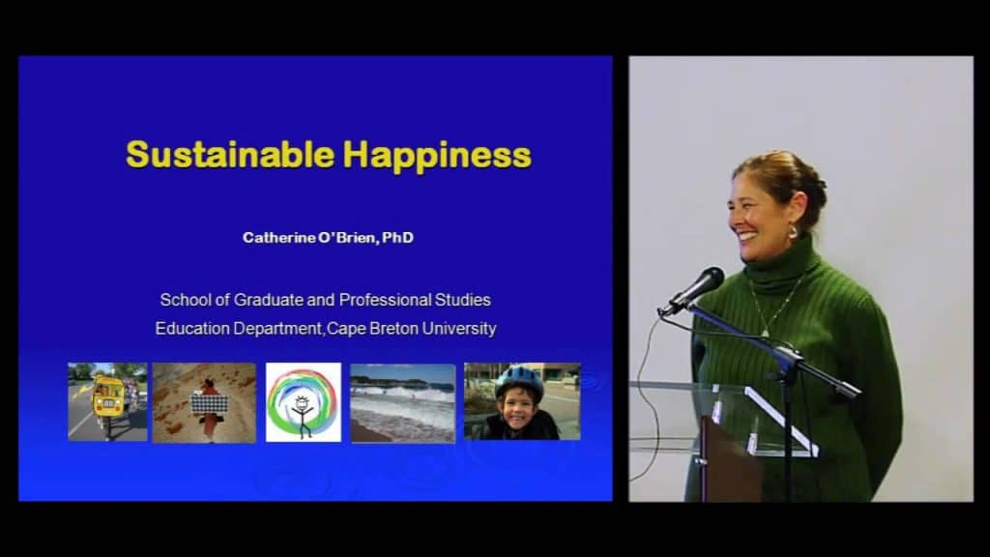Click the child in blue helmet photo
This screenshot has height=557, width=990.
coord(522,401)
